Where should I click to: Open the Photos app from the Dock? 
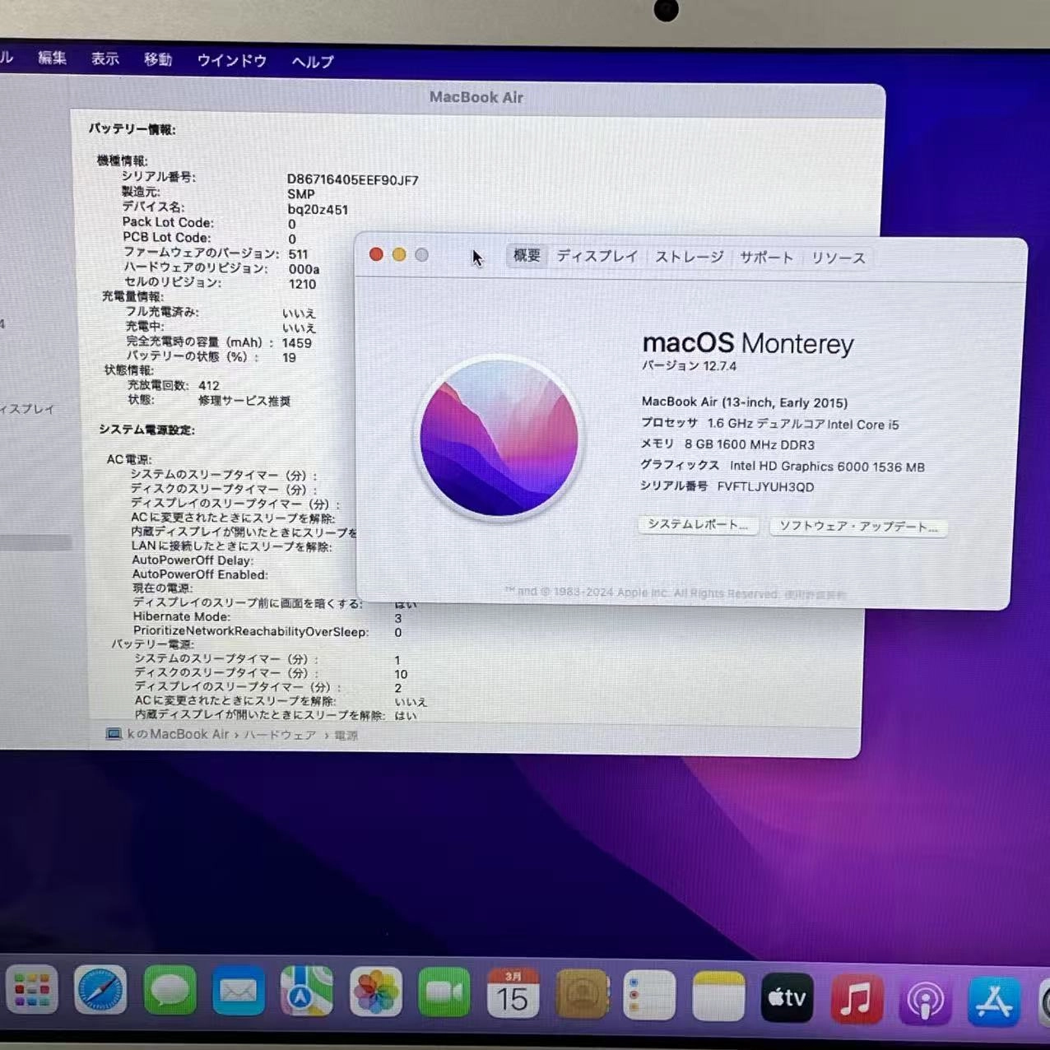click(375, 994)
